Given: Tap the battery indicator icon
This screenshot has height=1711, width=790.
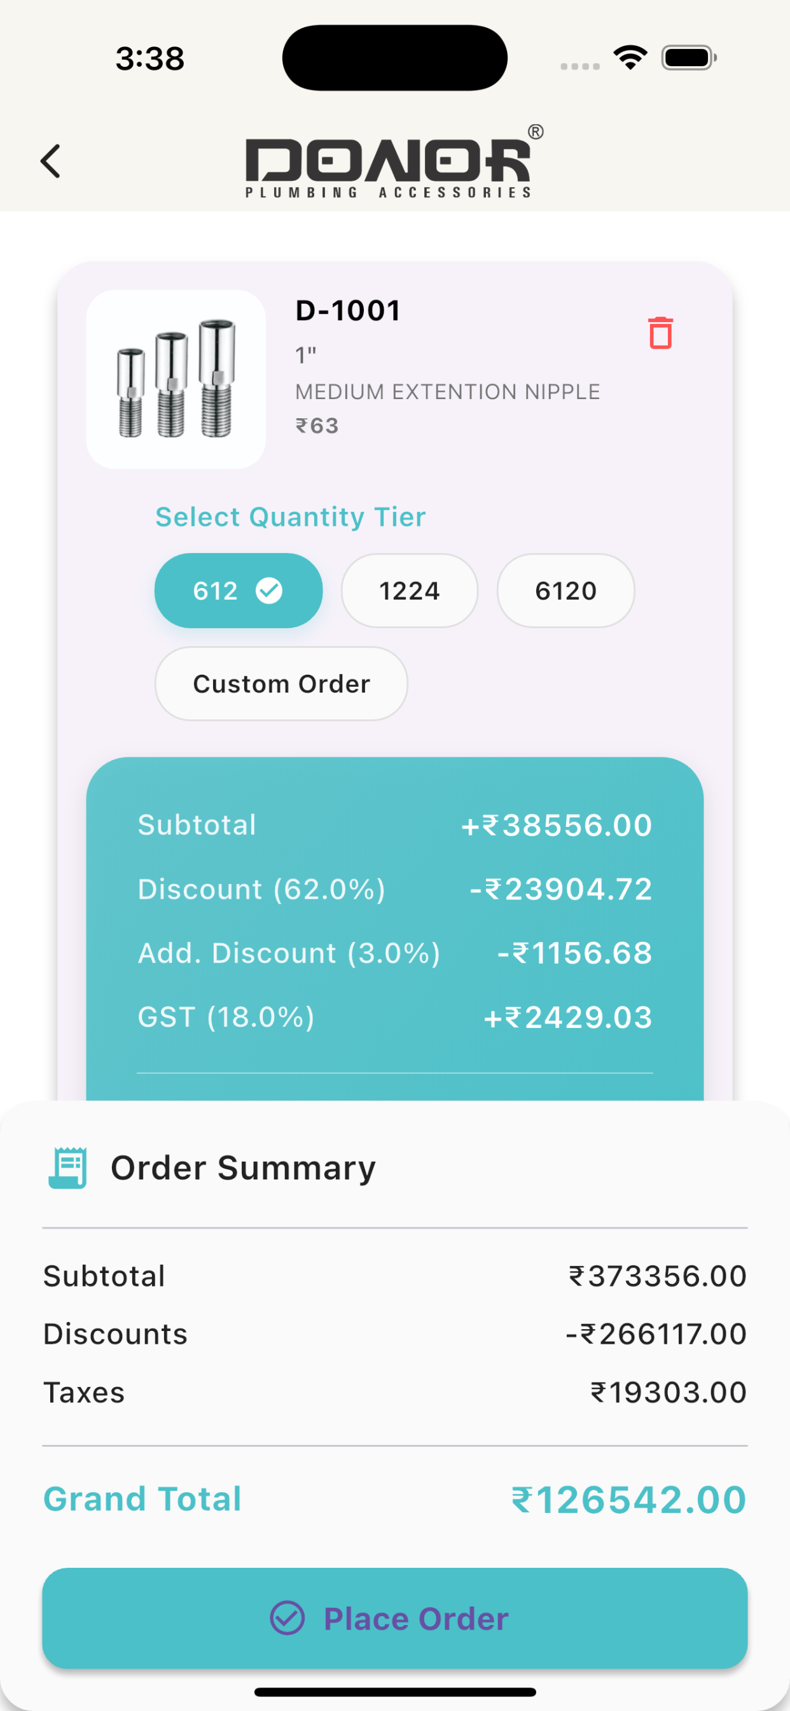Looking at the screenshot, I should pos(688,58).
